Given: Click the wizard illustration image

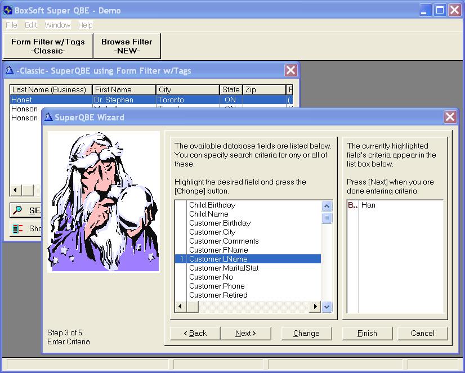Looking at the screenshot, I should (104, 201).
